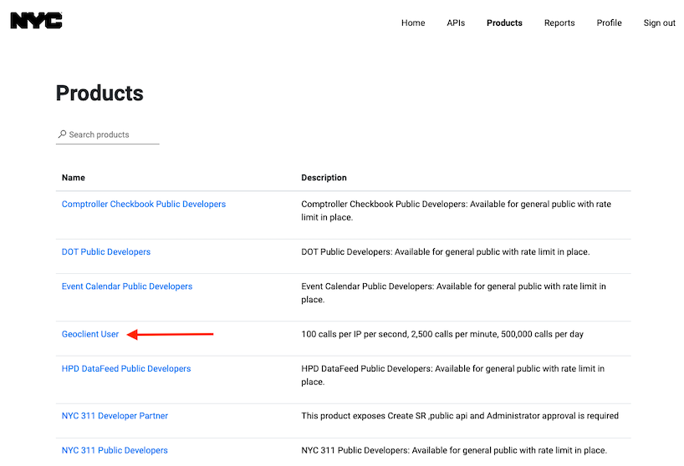Open HPD DataFeed Public Developers link
The image size is (684, 466).
[x=126, y=368]
